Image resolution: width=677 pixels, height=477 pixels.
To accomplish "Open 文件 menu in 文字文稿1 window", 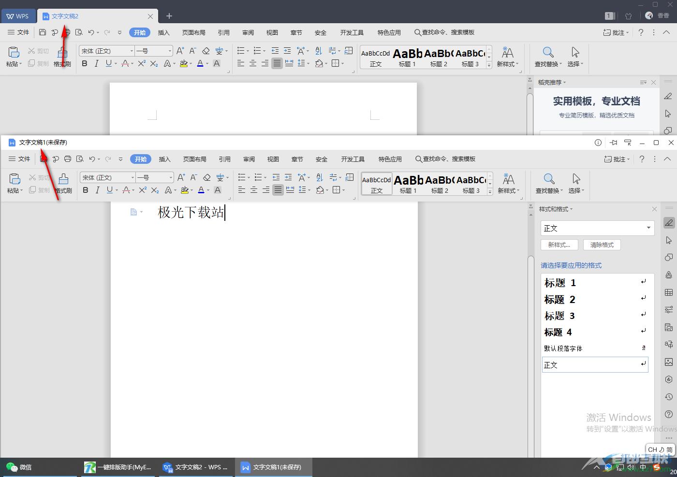I will [x=19, y=159].
